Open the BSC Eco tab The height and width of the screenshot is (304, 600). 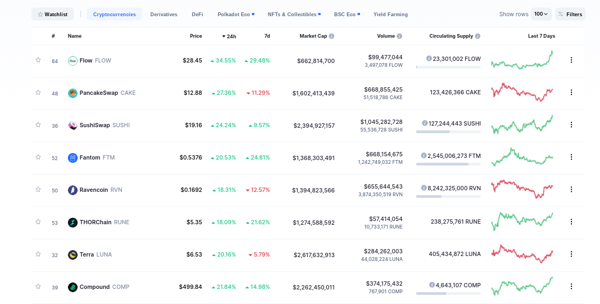pos(347,14)
